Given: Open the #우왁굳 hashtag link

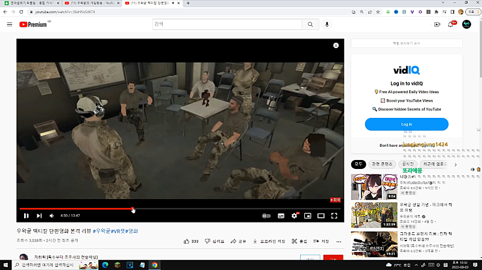Looking at the screenshot, I should [x=101, y=231].
